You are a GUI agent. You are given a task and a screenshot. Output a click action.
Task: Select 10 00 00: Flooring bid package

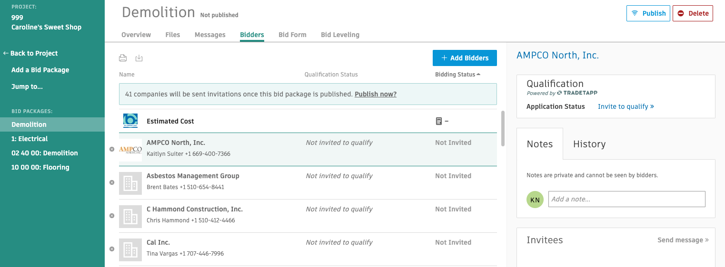click(40, 167)
